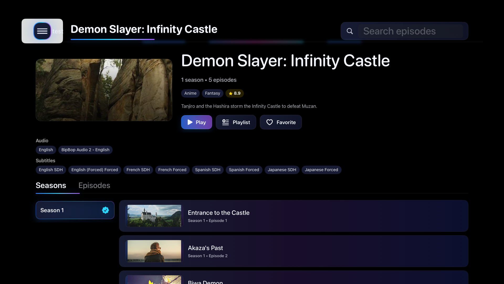Click the header title Demon Slayer: Infinity Castle
The image size is (504, 284).
(x=144, y=29)
